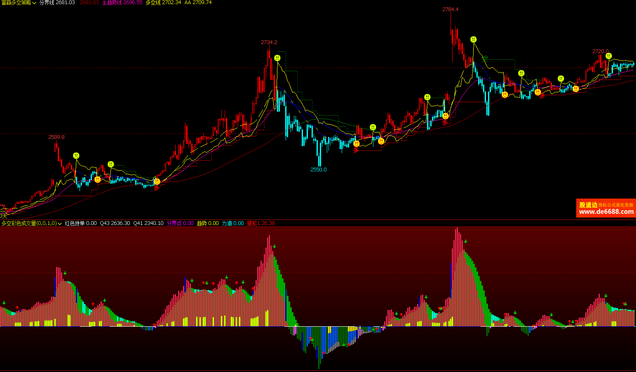The height and width of the screenshot is (372, 636).
Task: Click the sad face next to 2720.0 label
Action: [609, 56]
